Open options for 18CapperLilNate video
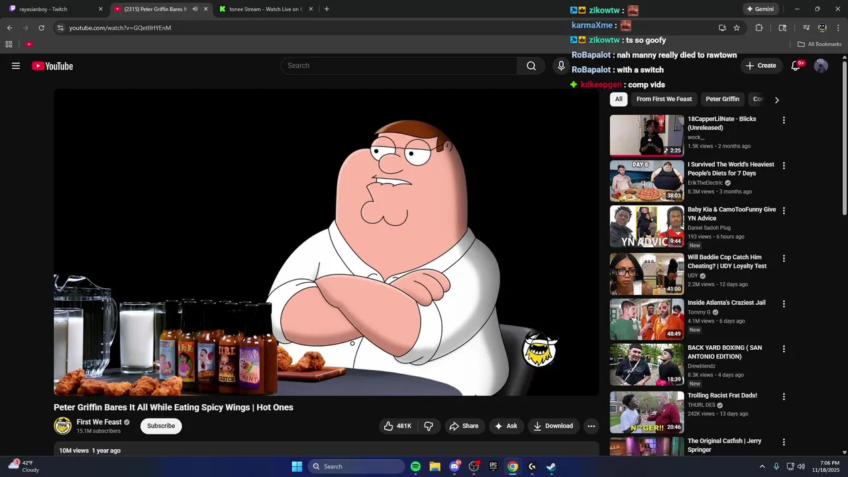 click(784, 120)
